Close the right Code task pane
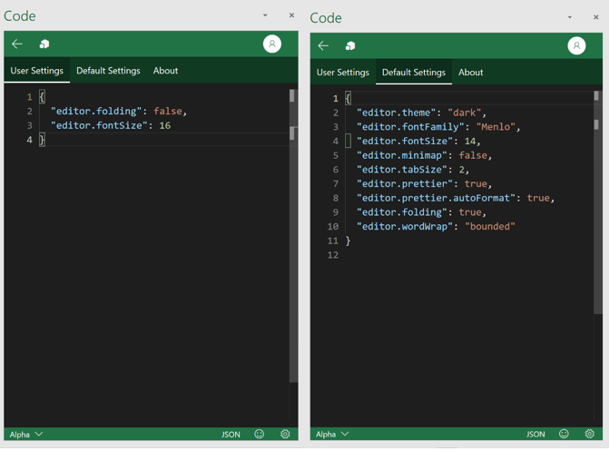 tap(595, 17)
